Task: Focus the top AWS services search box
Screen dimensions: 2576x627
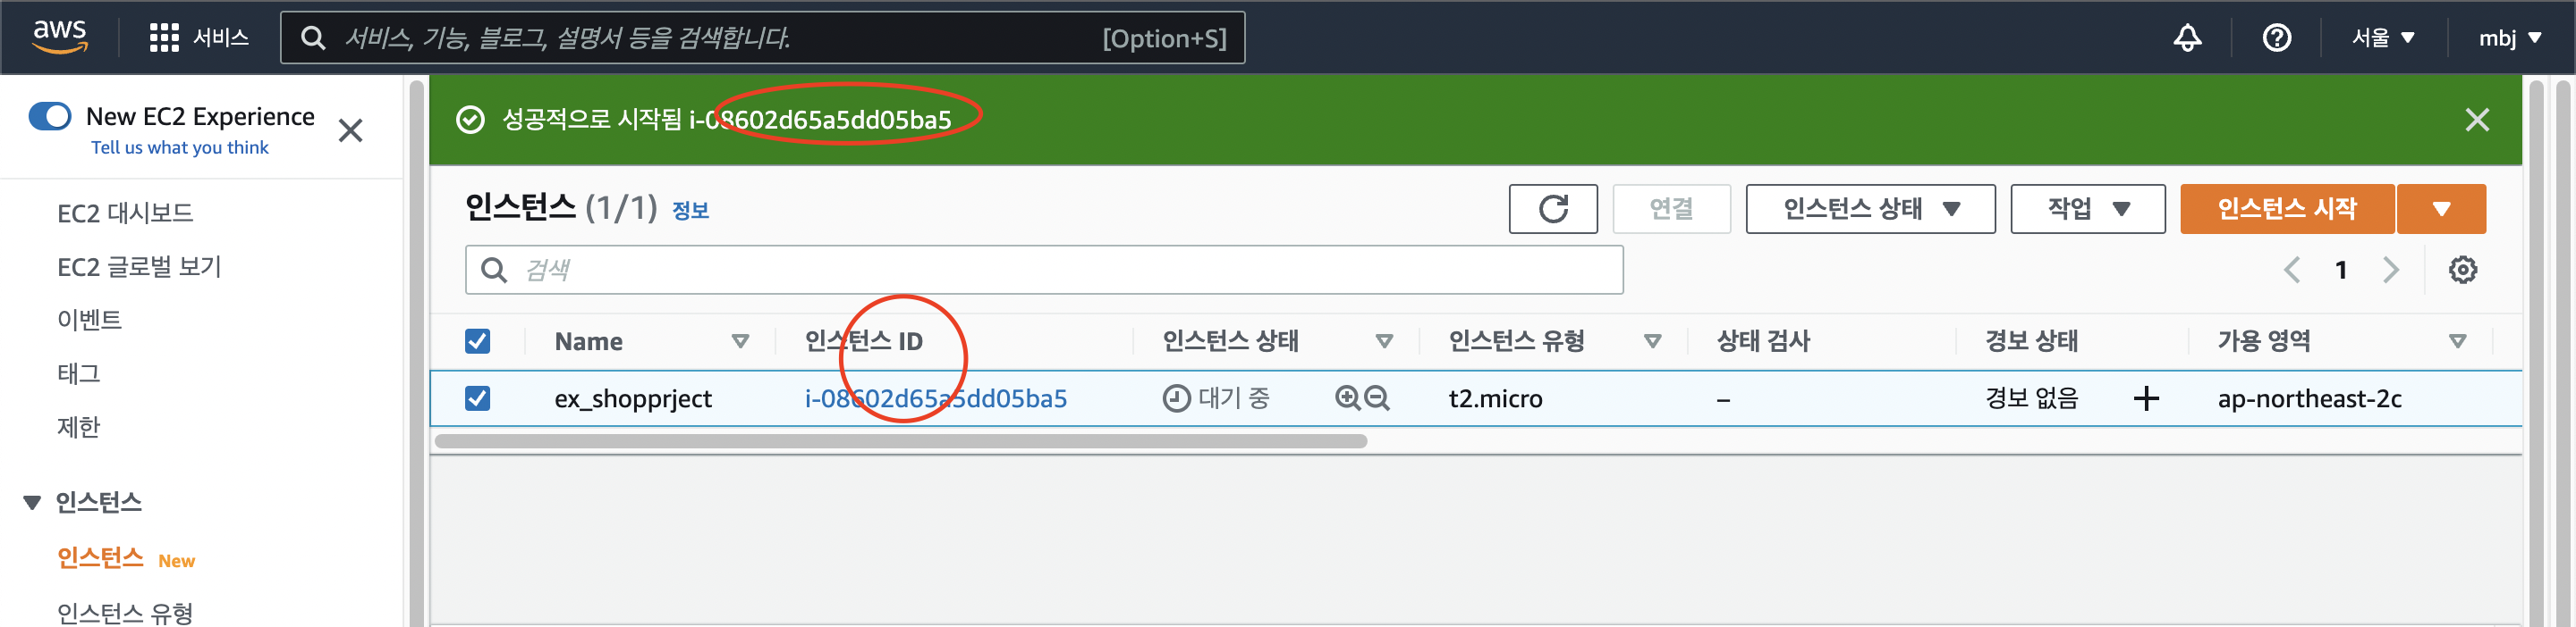Action: (x=762, y=38)
